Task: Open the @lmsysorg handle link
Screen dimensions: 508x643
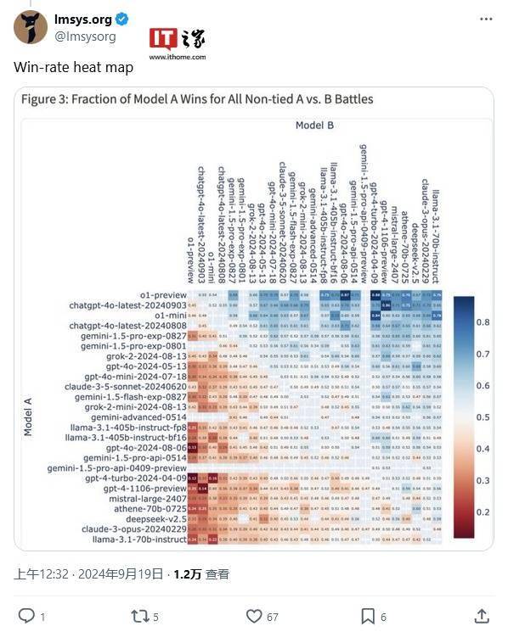Action: [x=85, y=36]
